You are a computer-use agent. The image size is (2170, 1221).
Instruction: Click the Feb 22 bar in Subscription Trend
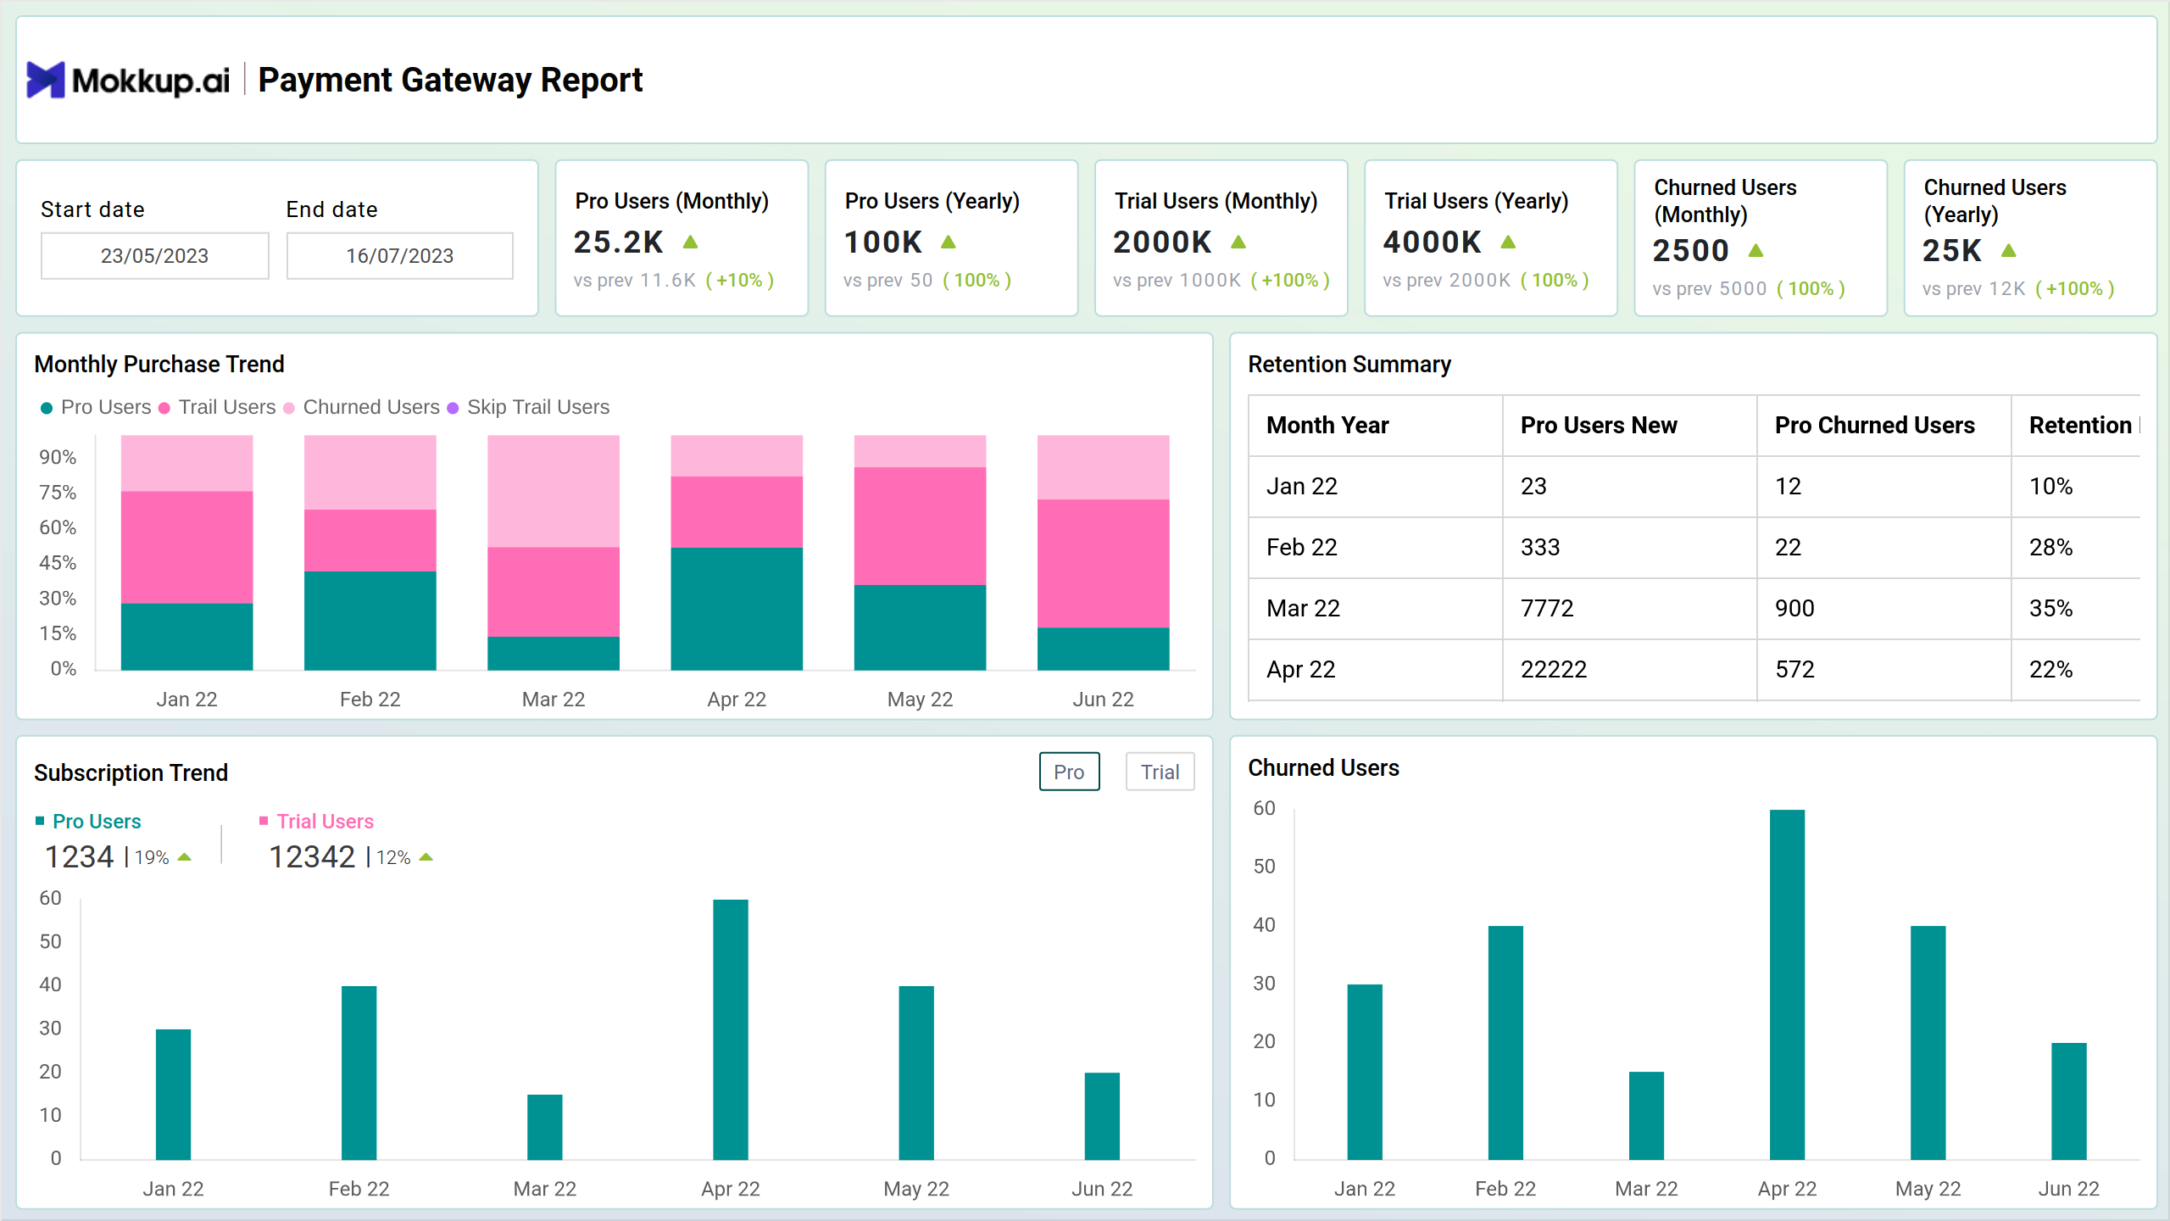pyautogui.click(x=359, y=1073)
